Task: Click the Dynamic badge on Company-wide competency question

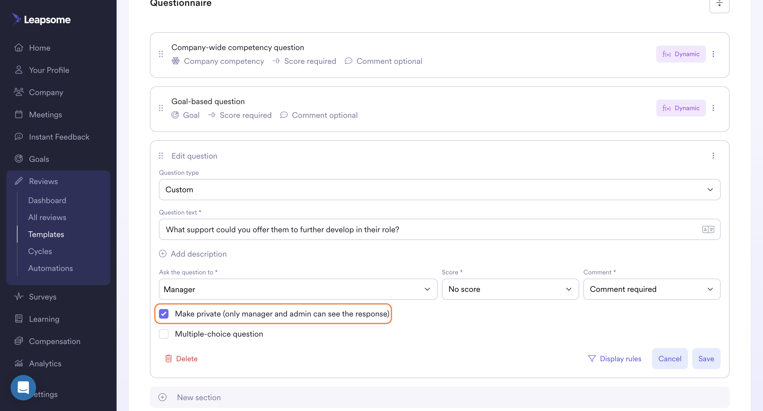Action: (x=681, y=54)
